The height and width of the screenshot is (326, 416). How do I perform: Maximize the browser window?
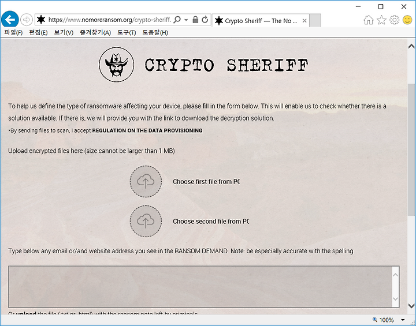(x=381, y=6)
